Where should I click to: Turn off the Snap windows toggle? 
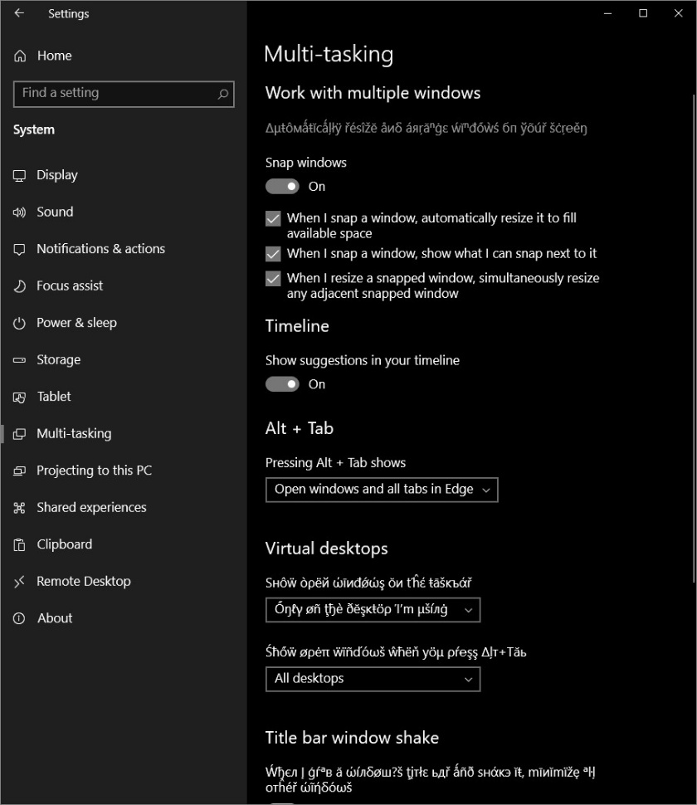282,187
